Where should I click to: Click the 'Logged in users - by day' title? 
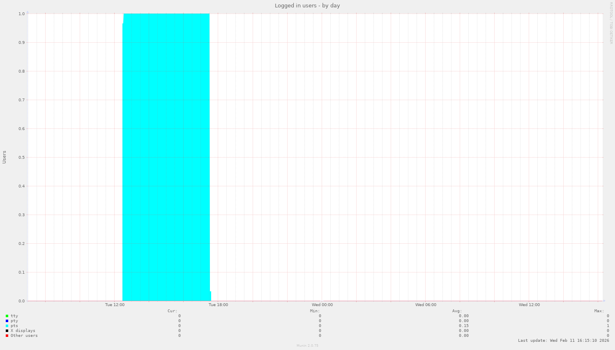click(x=307, y=6)
